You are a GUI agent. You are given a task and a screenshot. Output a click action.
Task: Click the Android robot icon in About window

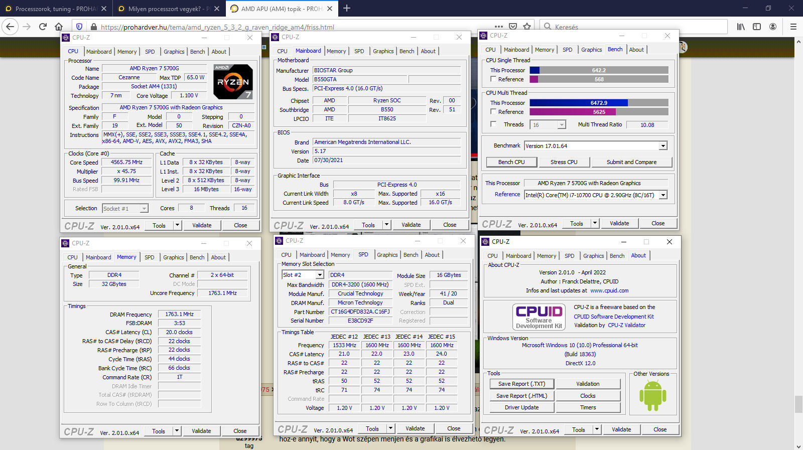[x=652, y=396]
